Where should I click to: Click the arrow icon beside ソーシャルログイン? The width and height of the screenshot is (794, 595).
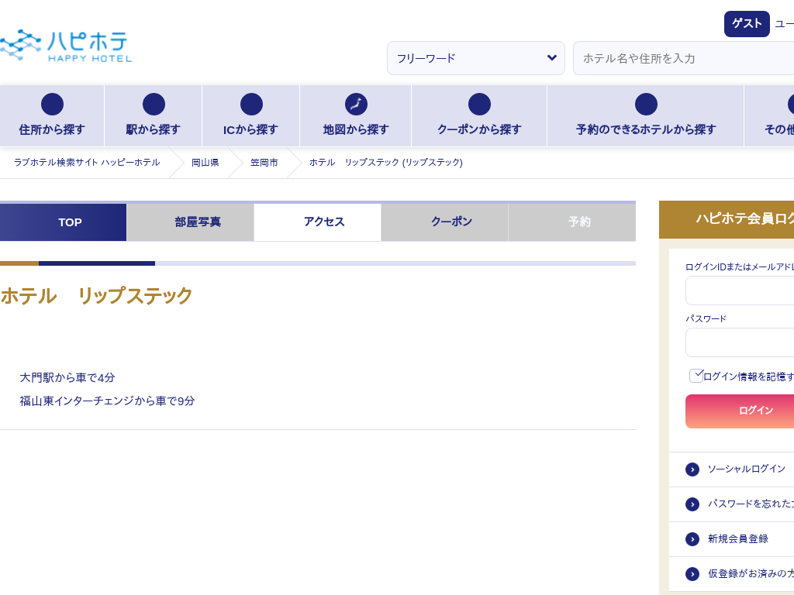(x=692, y=469)
